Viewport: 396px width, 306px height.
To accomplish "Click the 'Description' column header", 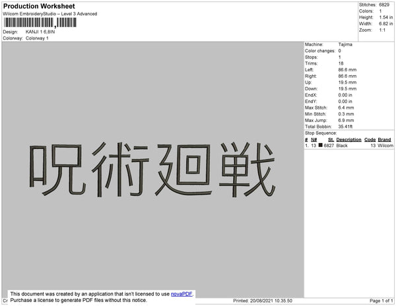I will pos(348,140).
